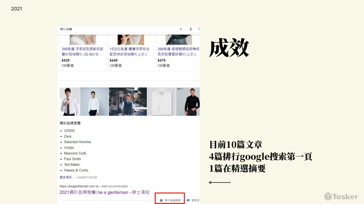364x204 pixels.
Task: Open thumbnail of man in vest on street
Action: tap(128, 102)
